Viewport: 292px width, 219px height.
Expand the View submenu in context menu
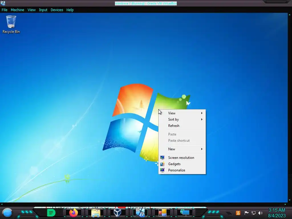pos(182,113)
